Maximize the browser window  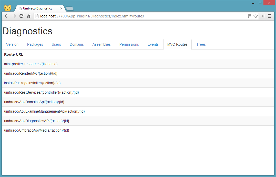tap(260, 3)
